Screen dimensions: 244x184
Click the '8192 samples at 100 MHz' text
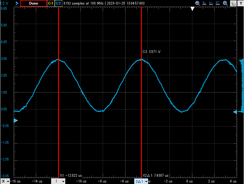click(83, 3)
